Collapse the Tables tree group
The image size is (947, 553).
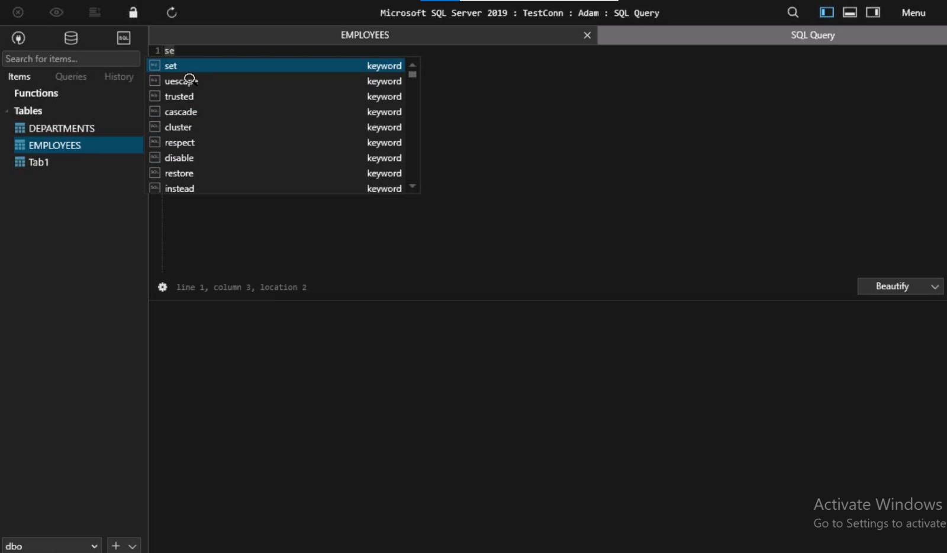tap(7, 111)
